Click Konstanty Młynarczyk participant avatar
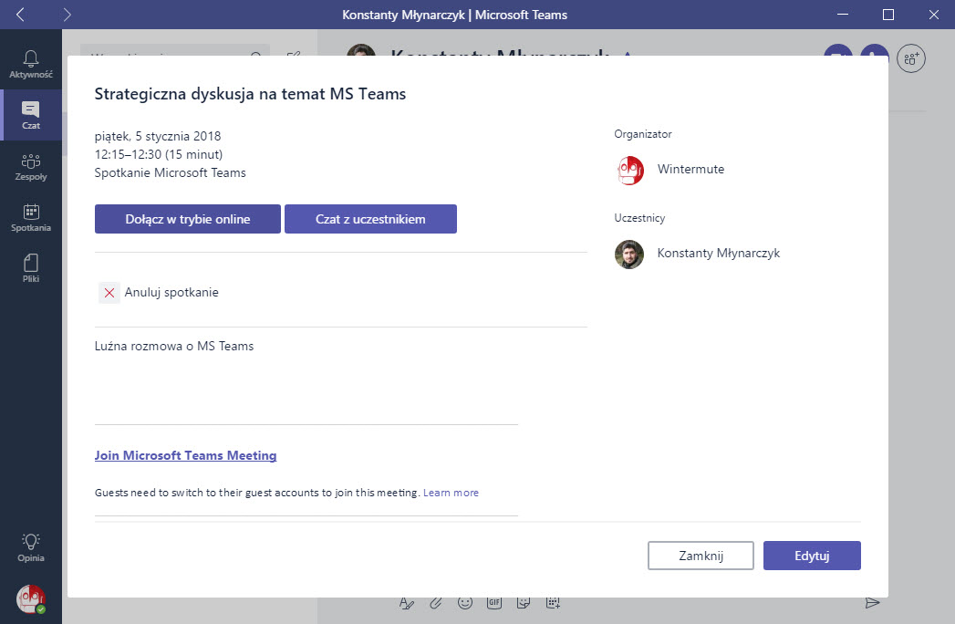This screenshot has width=955, height=624. tap(629, 255)
